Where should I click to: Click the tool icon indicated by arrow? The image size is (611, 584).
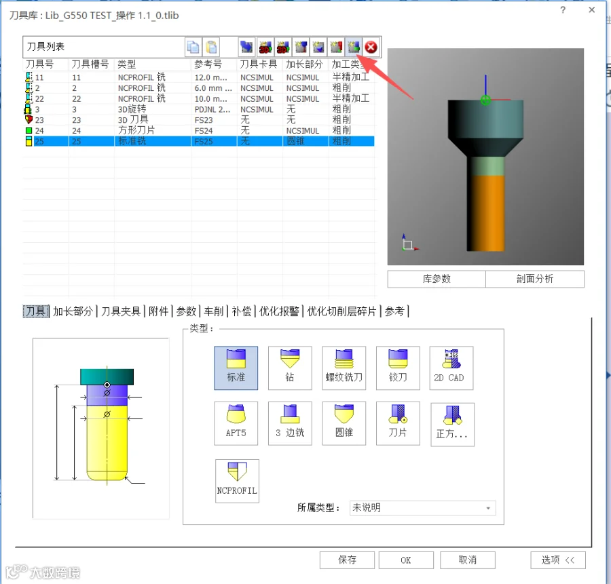pyautogui.click(x=354, y=47)
